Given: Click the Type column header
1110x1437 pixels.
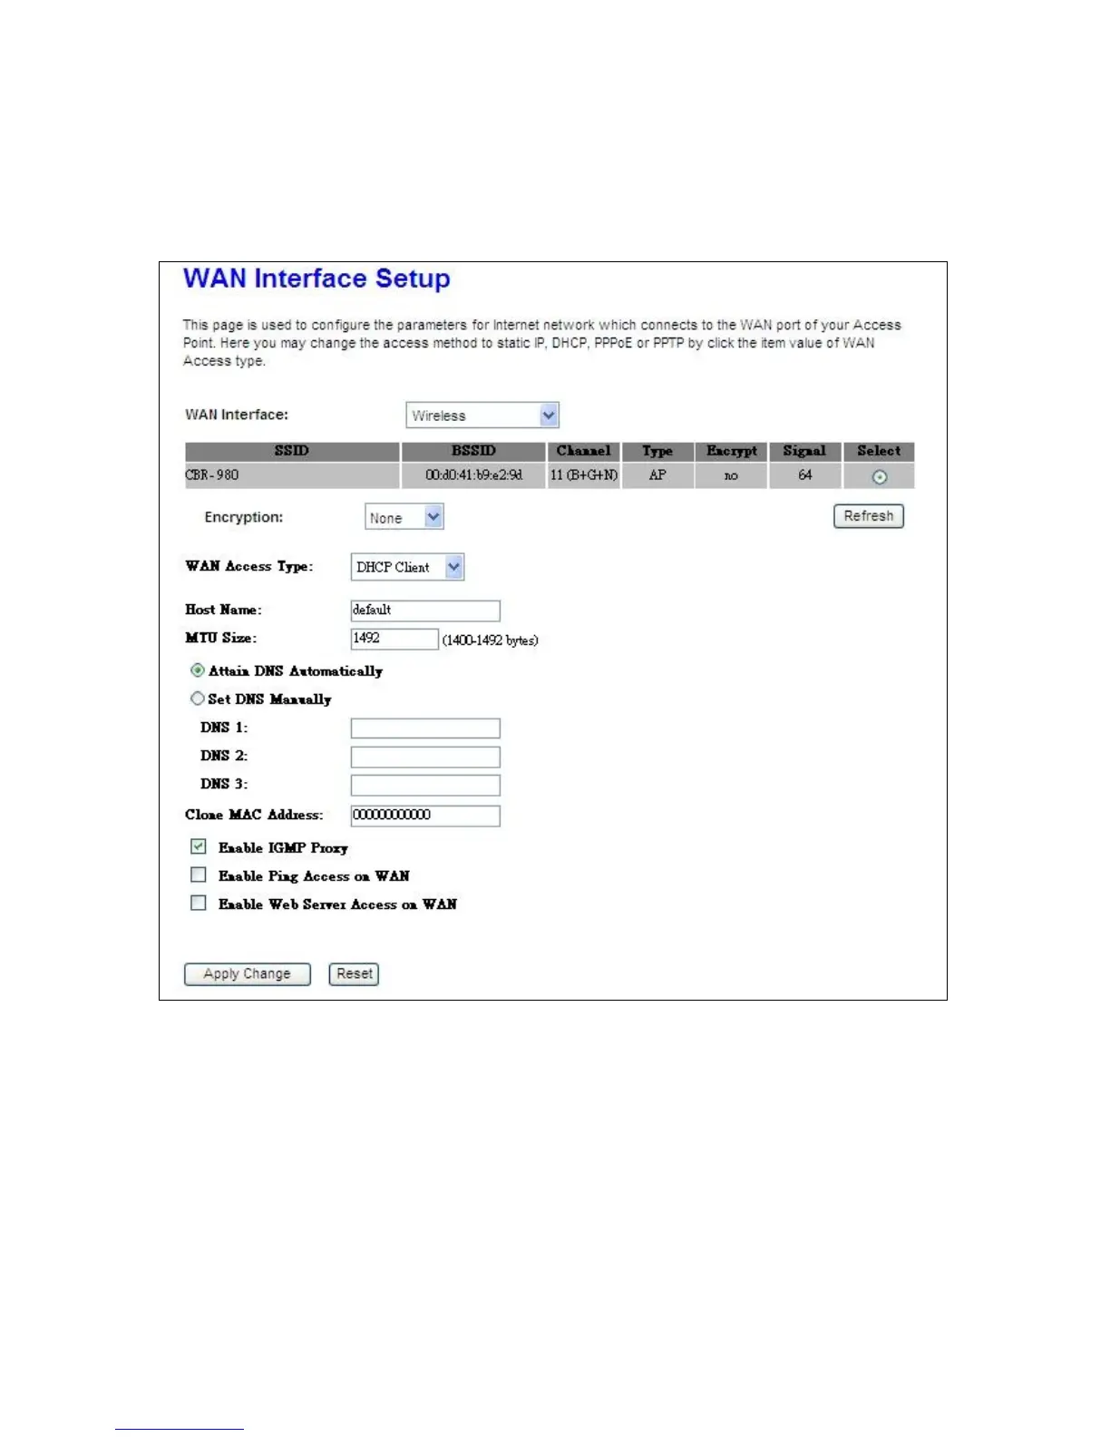Looking at the screenshot, I should (x=657, y=451).
